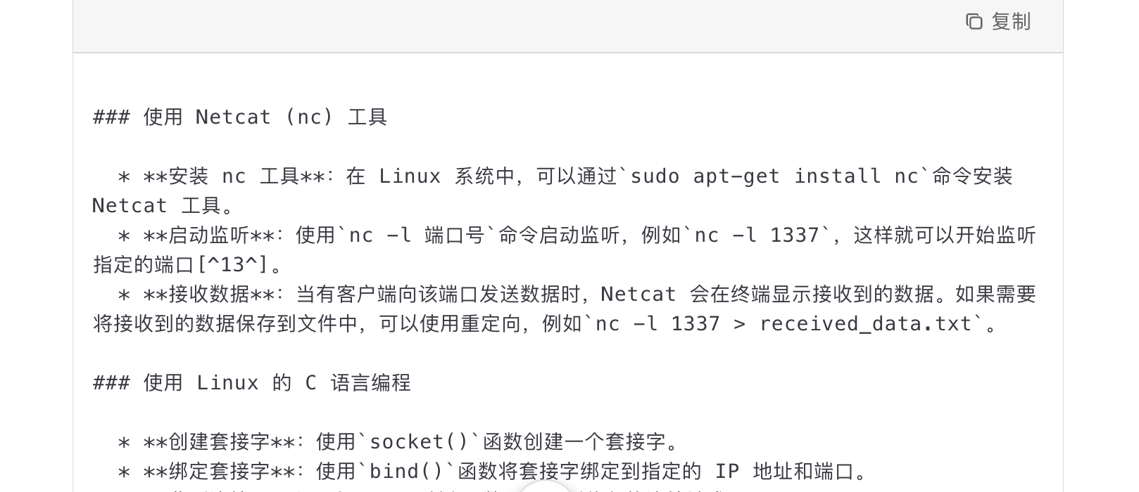Click the 'nc -l 端口号' command text

pos(417,235)
